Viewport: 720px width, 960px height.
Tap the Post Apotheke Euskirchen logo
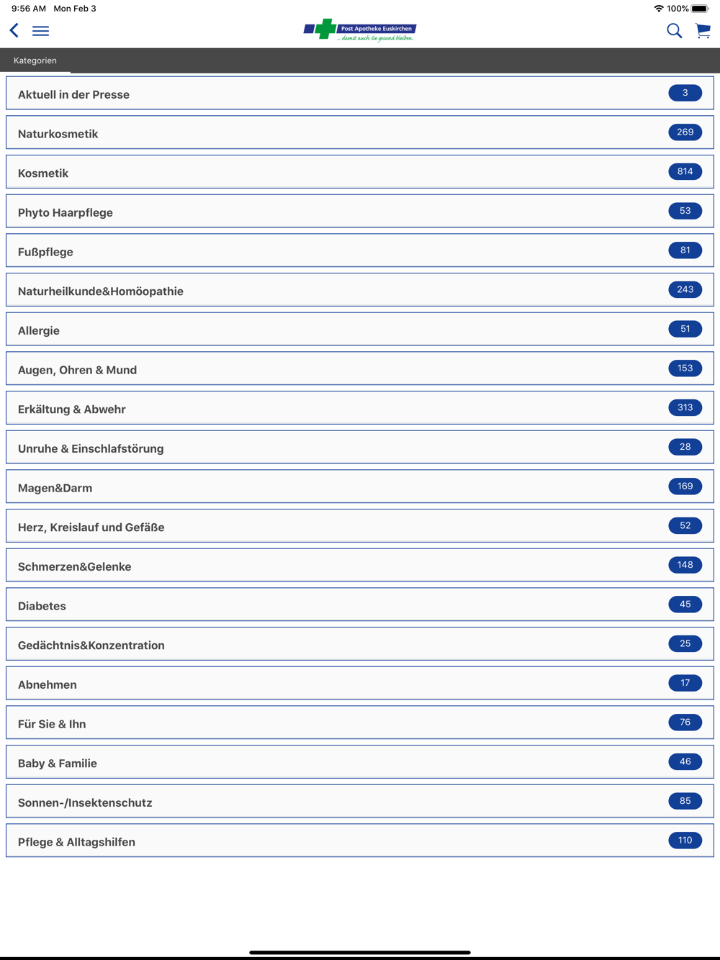[x=360, y=30]
